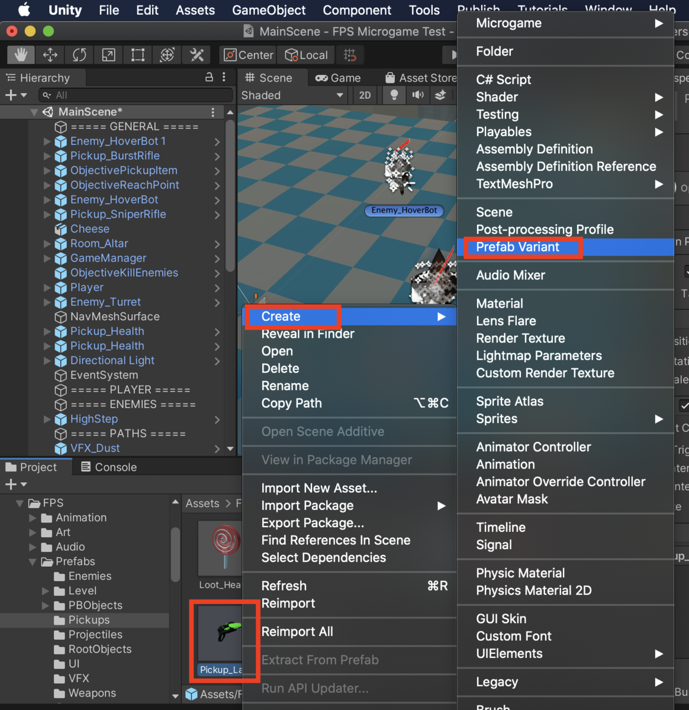
Task: Expand the Shader submenu
Action: tap(566, 97)
